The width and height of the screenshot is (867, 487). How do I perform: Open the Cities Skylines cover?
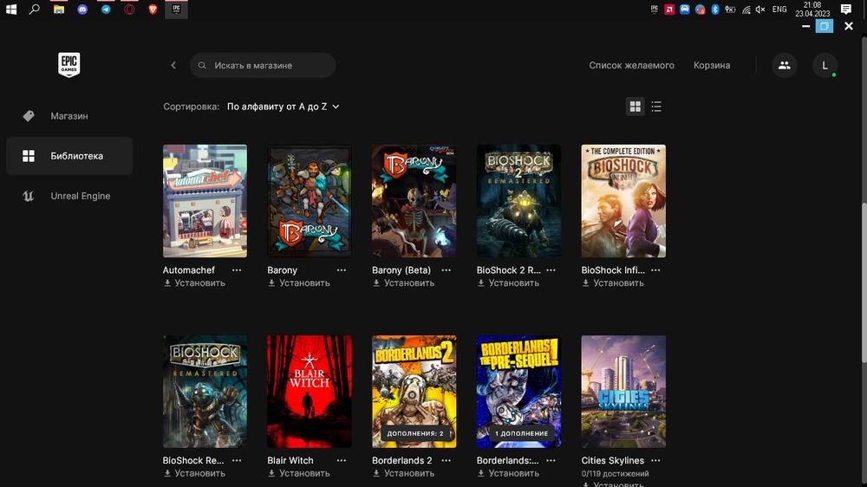(623, 392)
